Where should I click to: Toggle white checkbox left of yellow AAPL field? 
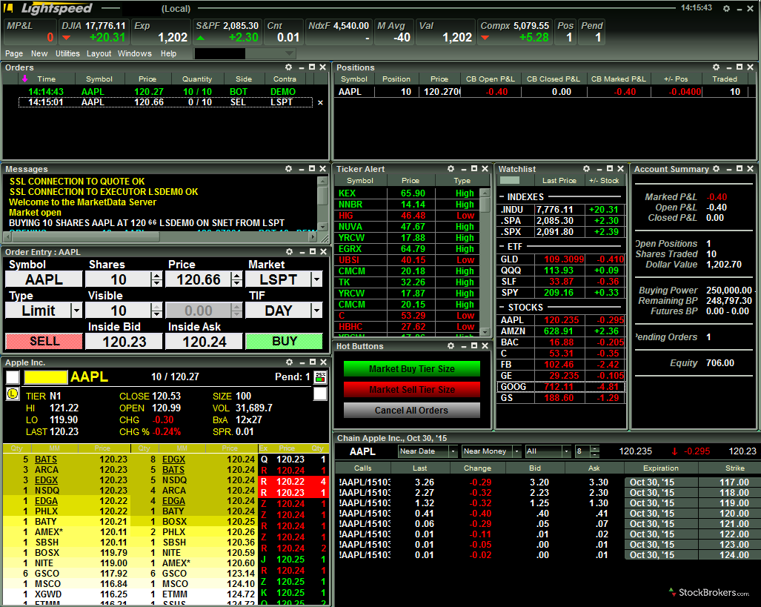[13, 377]
